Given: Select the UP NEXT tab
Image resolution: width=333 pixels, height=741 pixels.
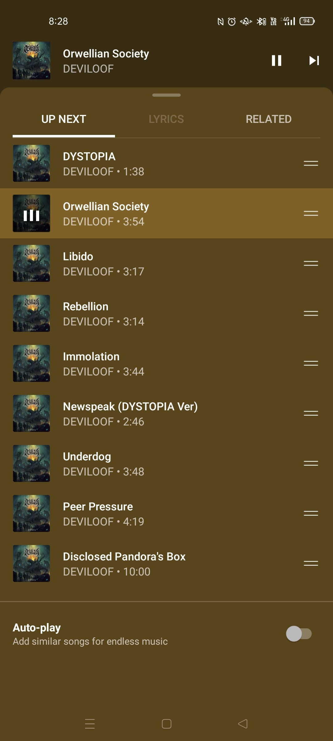Looking at the screenshot, I should 64,119.
